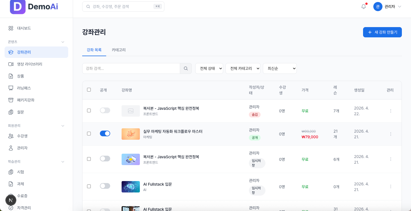
Task: Click the global 강좌, 수강생, 주문 검색 field
Action: pos(123,6)
